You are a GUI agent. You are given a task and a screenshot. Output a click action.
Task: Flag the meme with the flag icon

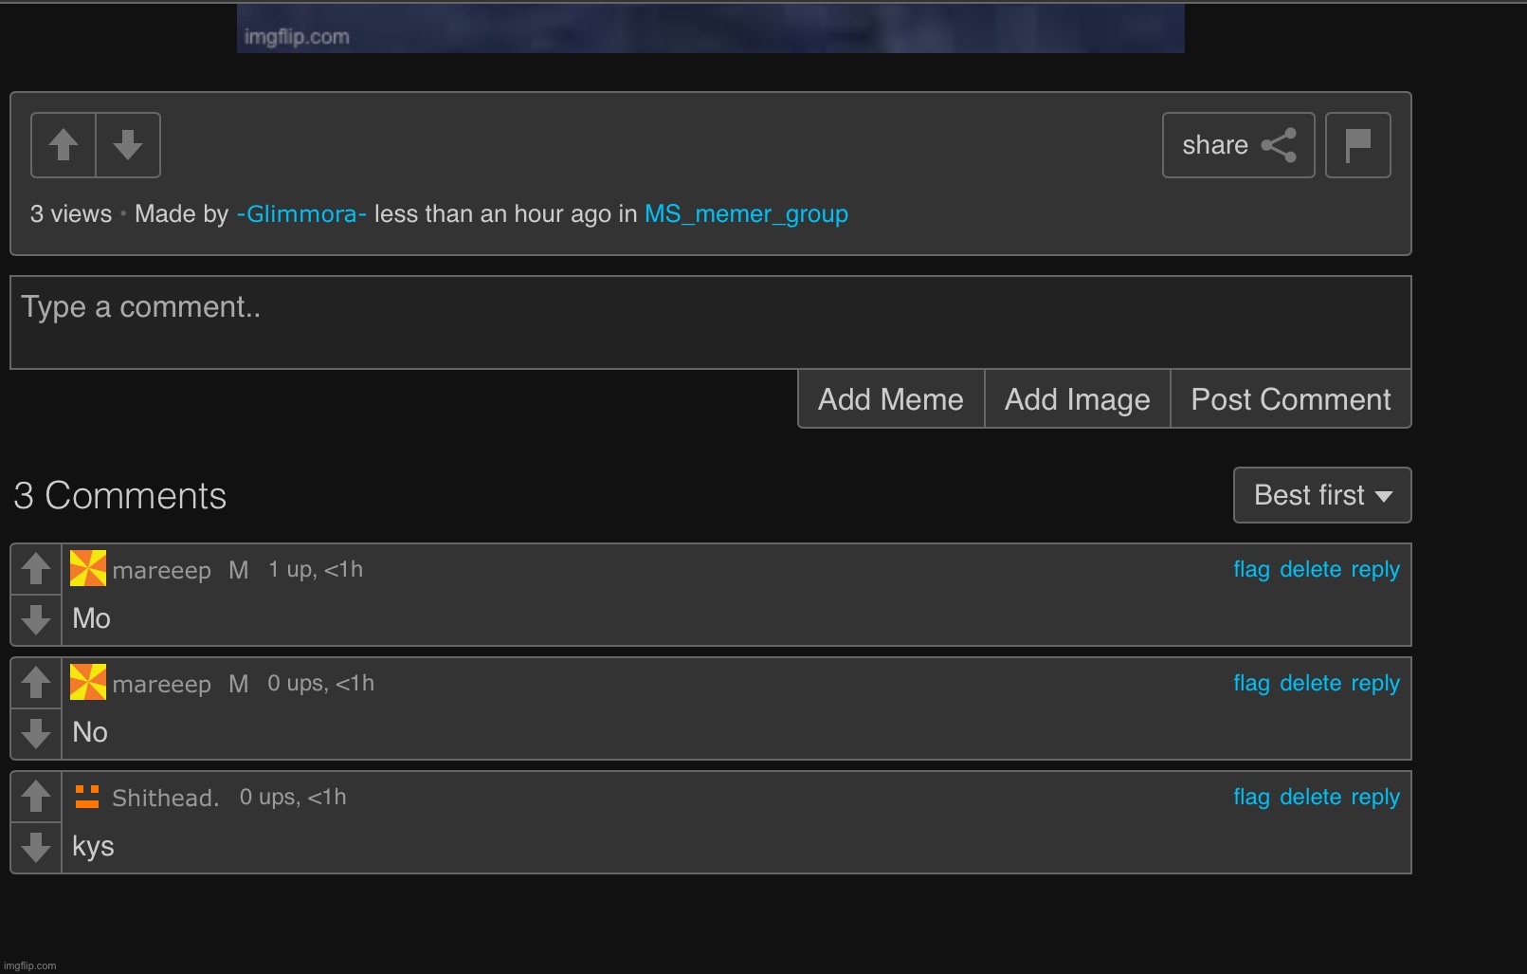(x=1357, y=145)
